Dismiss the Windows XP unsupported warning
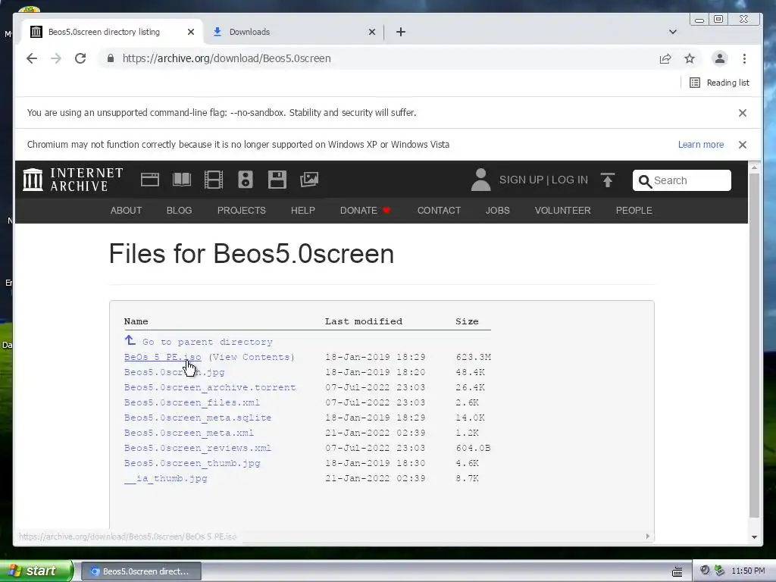The width and height of the screenshot is (776, 582). (743, 145)
